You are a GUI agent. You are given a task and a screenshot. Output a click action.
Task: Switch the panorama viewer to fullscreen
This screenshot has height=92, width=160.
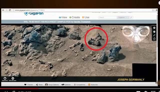154,35
